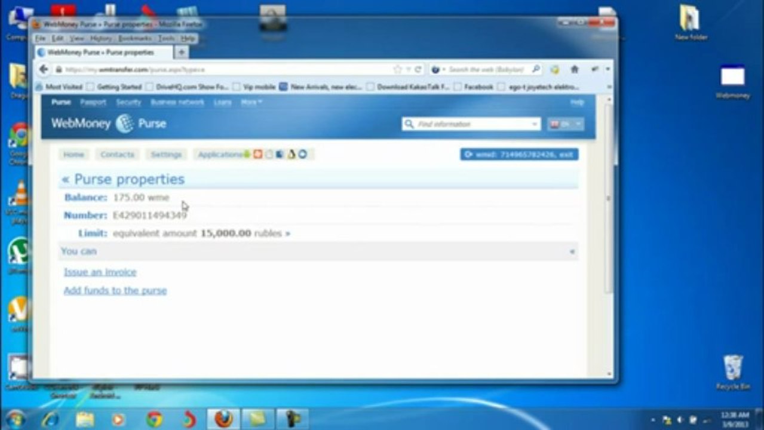Click the Find information search field
Screen dimensions: 764x430
tap(472, 124)
